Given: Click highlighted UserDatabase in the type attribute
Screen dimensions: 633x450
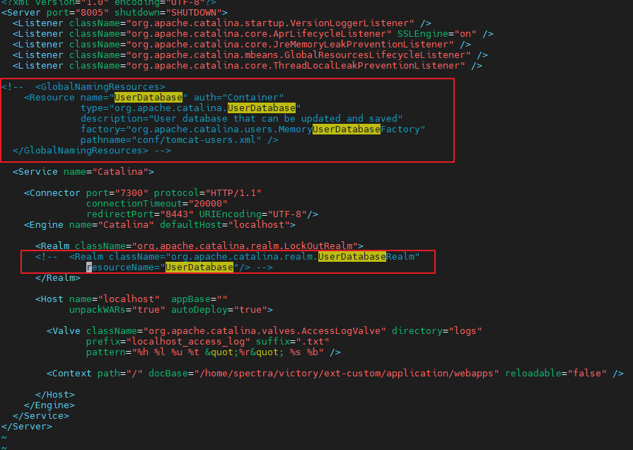Looking at the screenshot, I should (x=262, y=108).
